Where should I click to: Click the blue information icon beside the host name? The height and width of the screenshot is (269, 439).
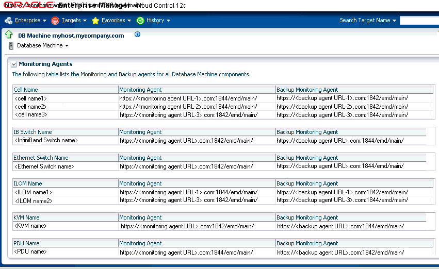point(137,34)
